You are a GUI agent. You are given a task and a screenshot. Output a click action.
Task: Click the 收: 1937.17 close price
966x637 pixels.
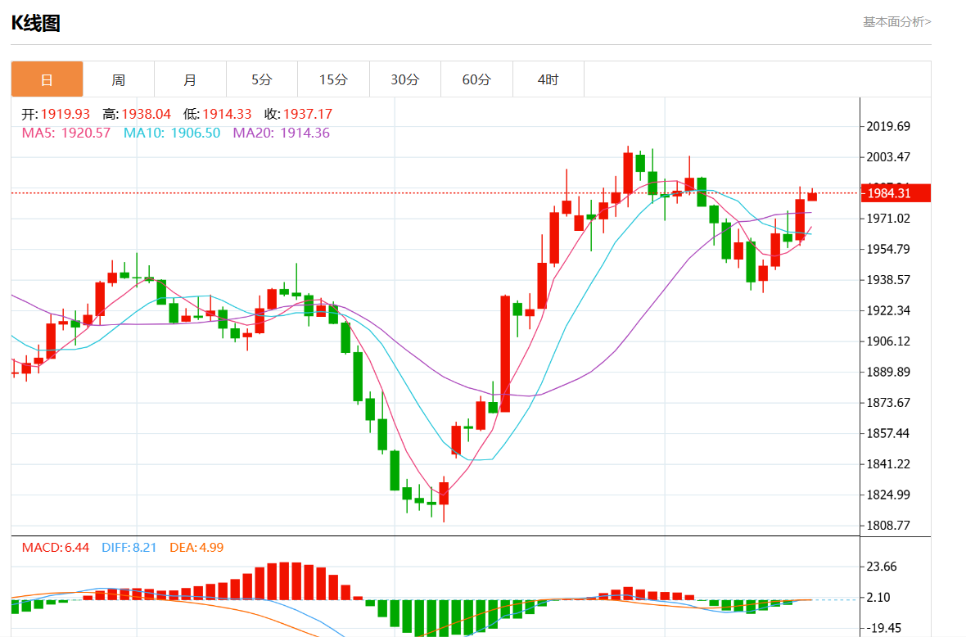[x=298, y=114]
